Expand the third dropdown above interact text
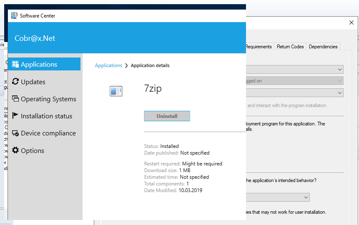This screenshot has height=225, width=359. coord(340,92)
